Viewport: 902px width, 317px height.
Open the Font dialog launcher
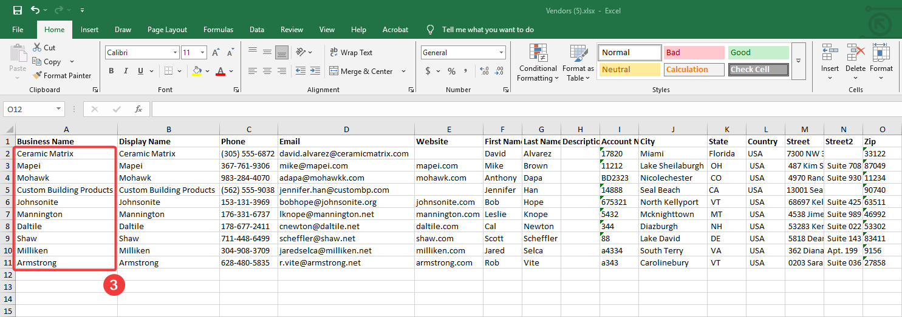pos(236,90)
